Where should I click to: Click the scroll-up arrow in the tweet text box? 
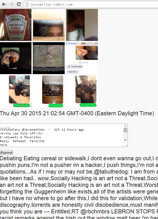pos(125,126)
